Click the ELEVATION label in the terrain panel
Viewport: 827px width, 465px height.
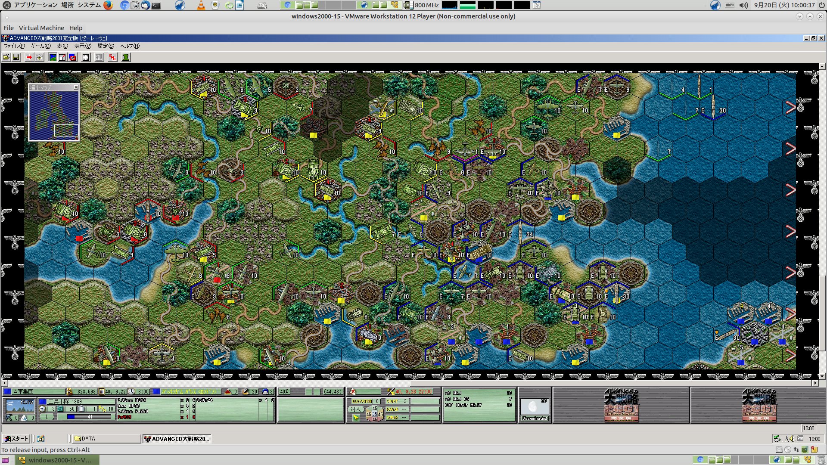click(x=362, y=401)
